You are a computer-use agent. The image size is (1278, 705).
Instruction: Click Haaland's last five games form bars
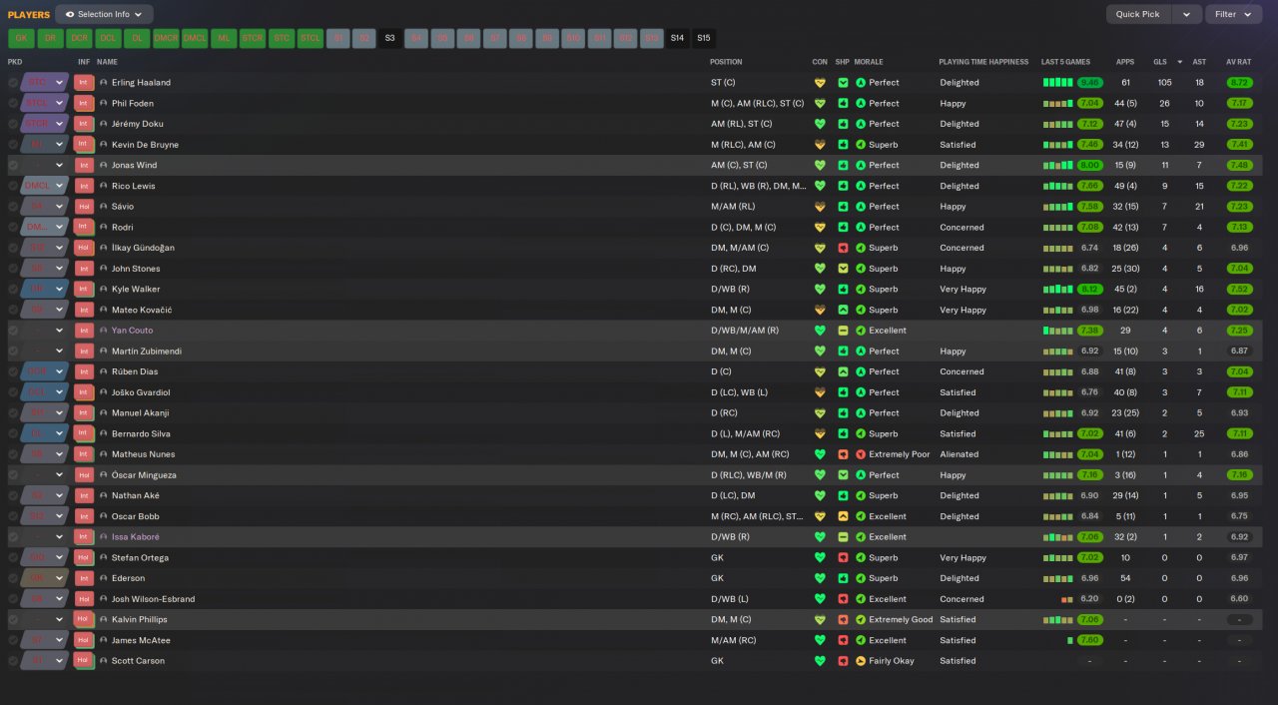(x=1058, y=83)
